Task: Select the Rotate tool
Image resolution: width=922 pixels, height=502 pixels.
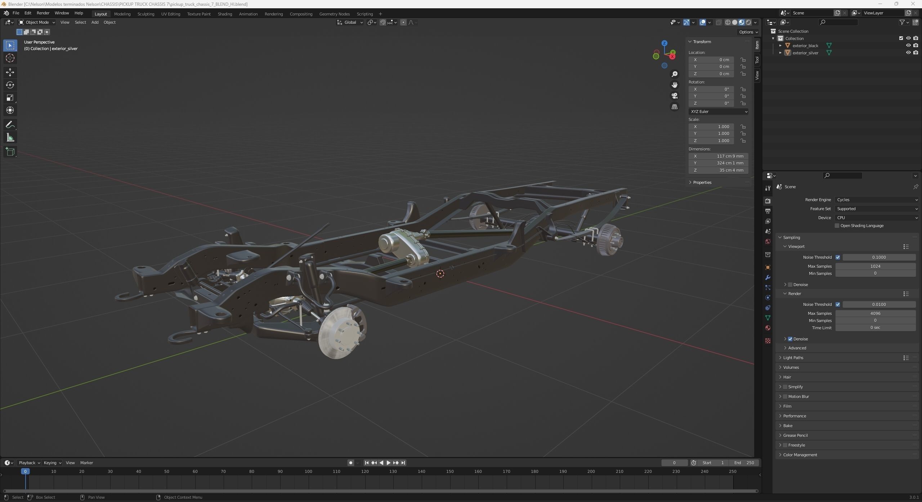Action: pos(10,85)
